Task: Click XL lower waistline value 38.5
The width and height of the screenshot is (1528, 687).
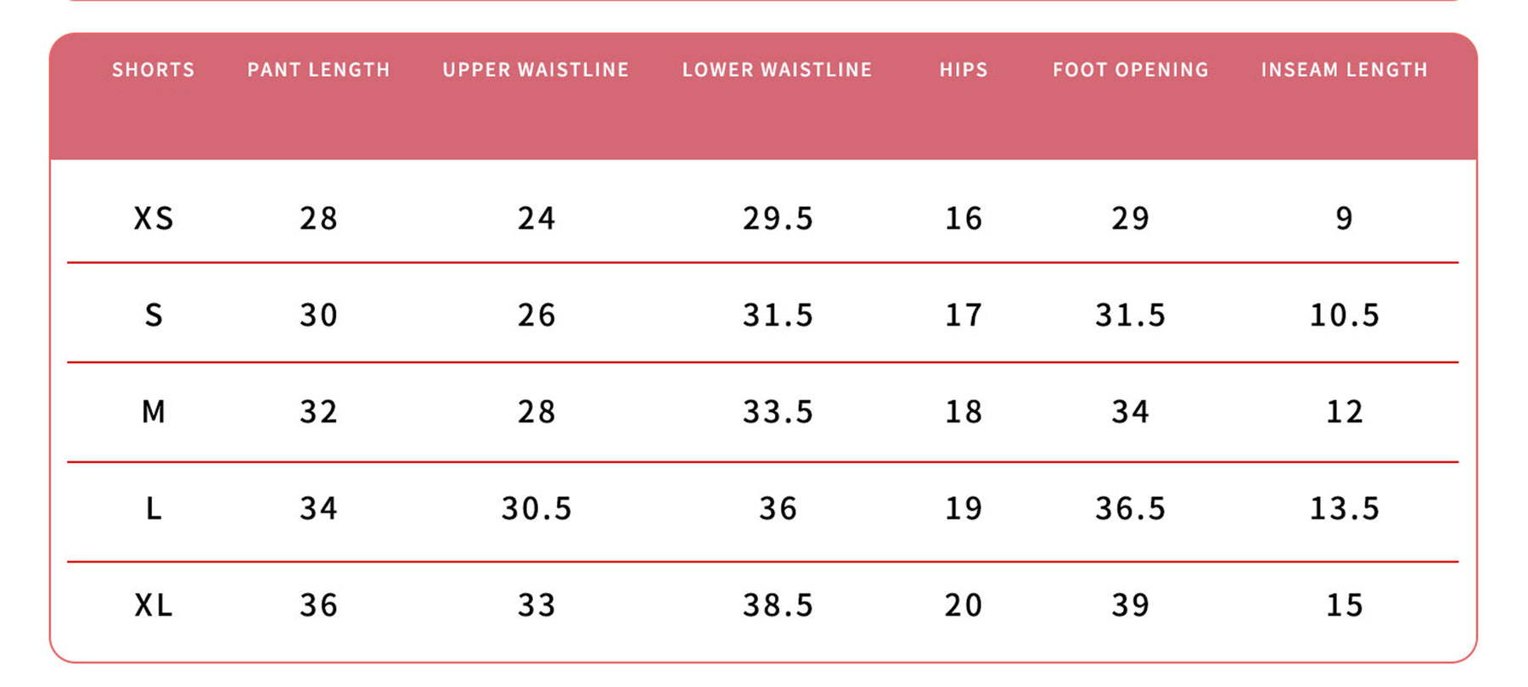Action: (778, 606)
